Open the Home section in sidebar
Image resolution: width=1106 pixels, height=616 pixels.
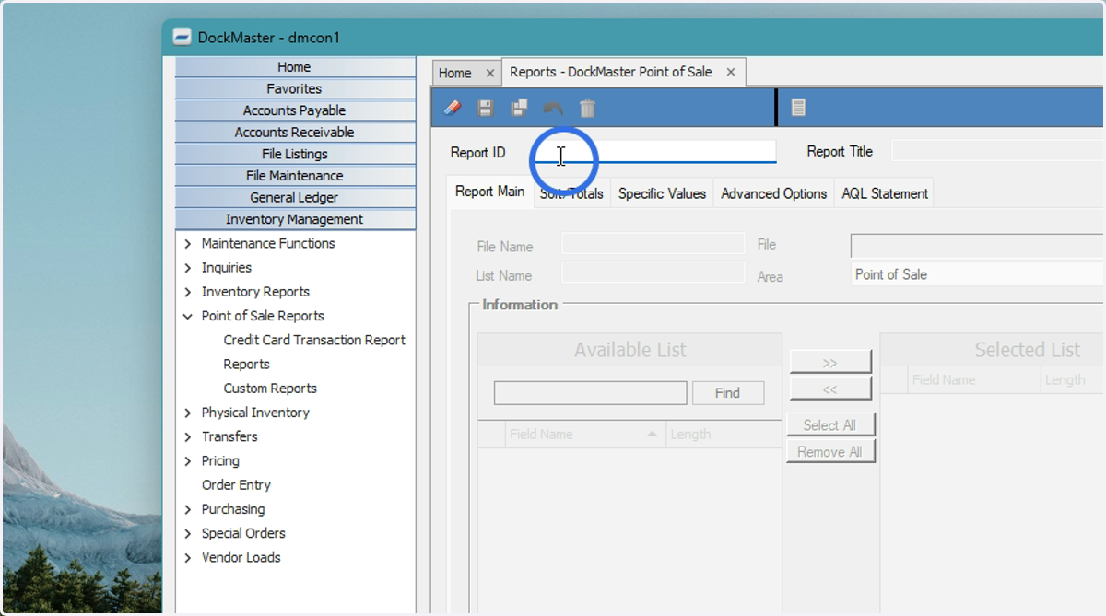pyautogui.click(x=294, y=67)
